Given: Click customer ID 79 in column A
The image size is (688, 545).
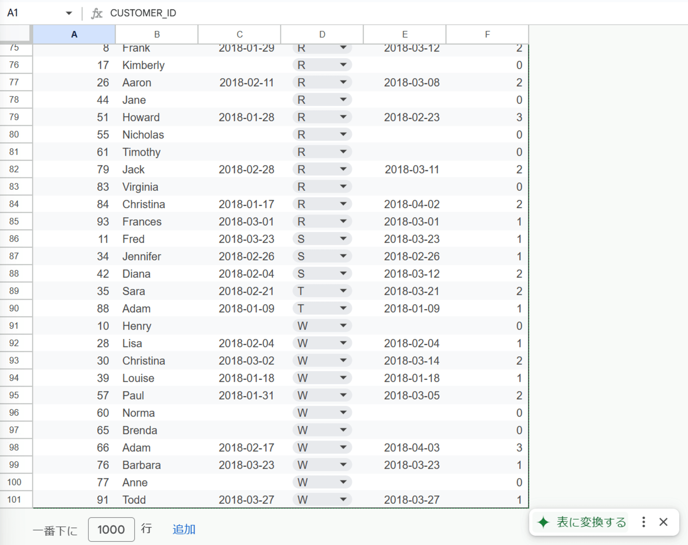Looking at the screenshot, I should click(103, 169).
